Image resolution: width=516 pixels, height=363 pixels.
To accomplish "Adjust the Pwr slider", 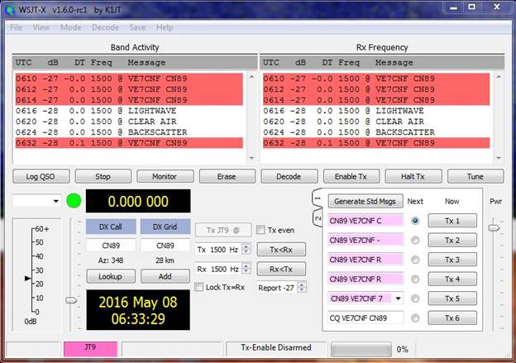I will pos(494,227).
